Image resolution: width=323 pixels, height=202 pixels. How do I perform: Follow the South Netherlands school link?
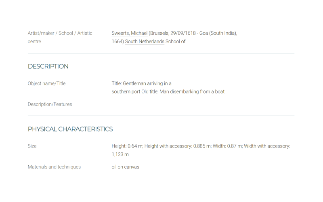[145, 42]
